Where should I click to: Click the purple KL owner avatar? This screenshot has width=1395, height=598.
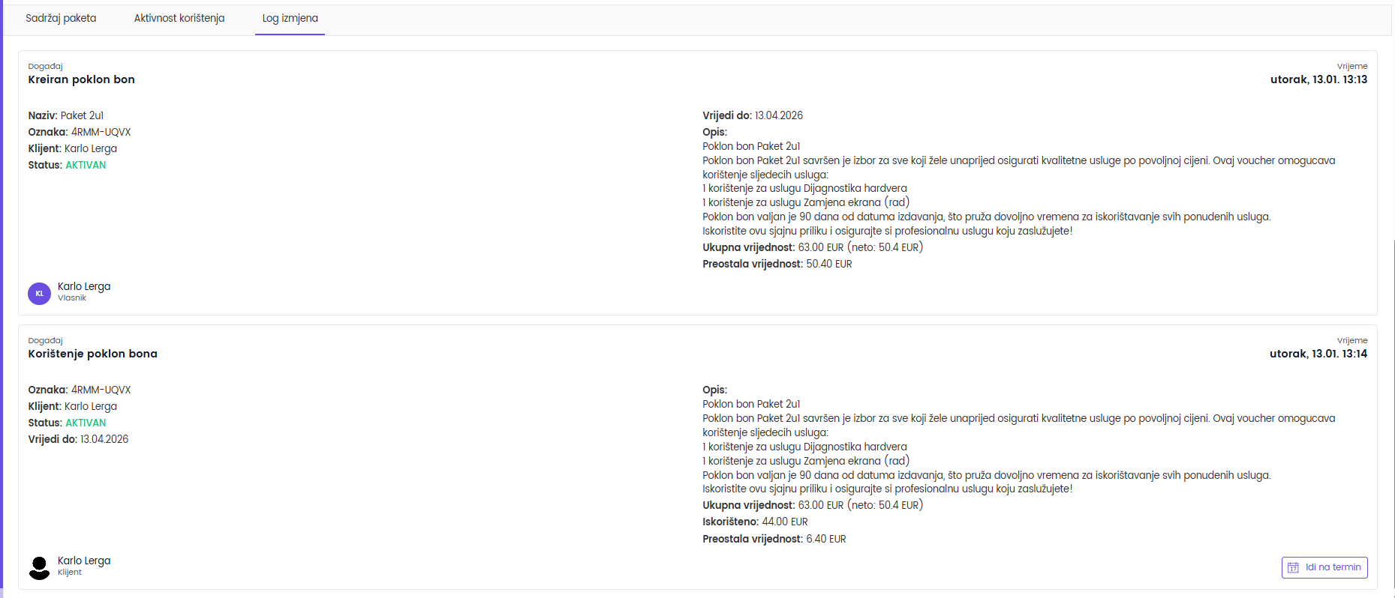tap(40, 293)
